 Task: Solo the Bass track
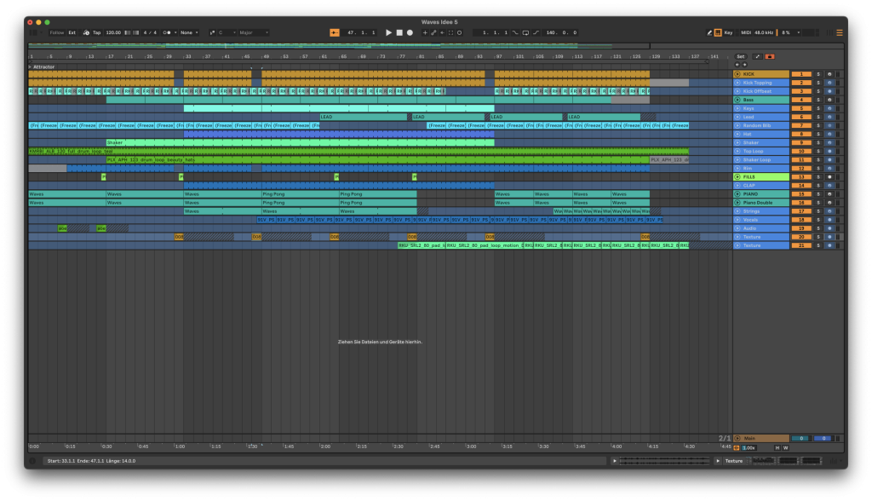pyautogui.click(x=818, y=100)
